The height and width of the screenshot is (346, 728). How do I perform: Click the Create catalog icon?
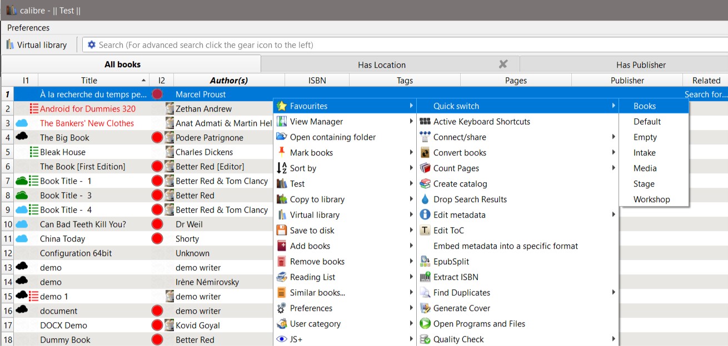click(425, 184)
